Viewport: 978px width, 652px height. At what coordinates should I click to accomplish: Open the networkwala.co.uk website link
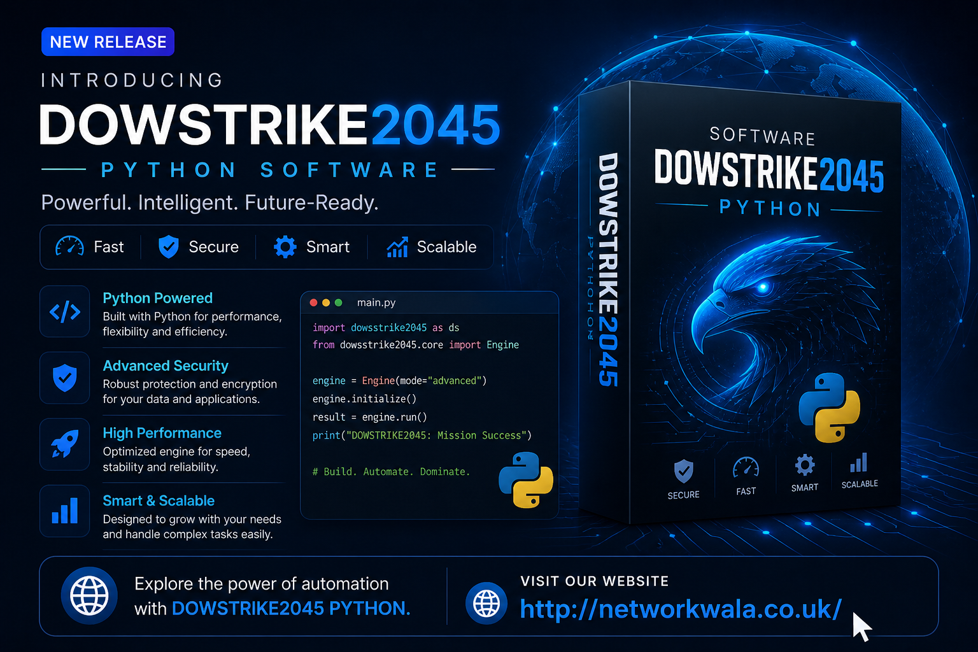click(681, 609)
